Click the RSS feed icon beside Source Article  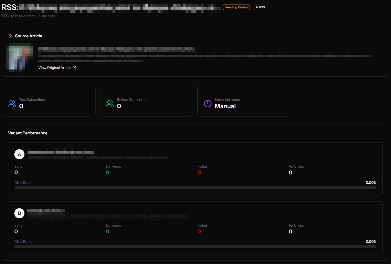pos(10,36)
